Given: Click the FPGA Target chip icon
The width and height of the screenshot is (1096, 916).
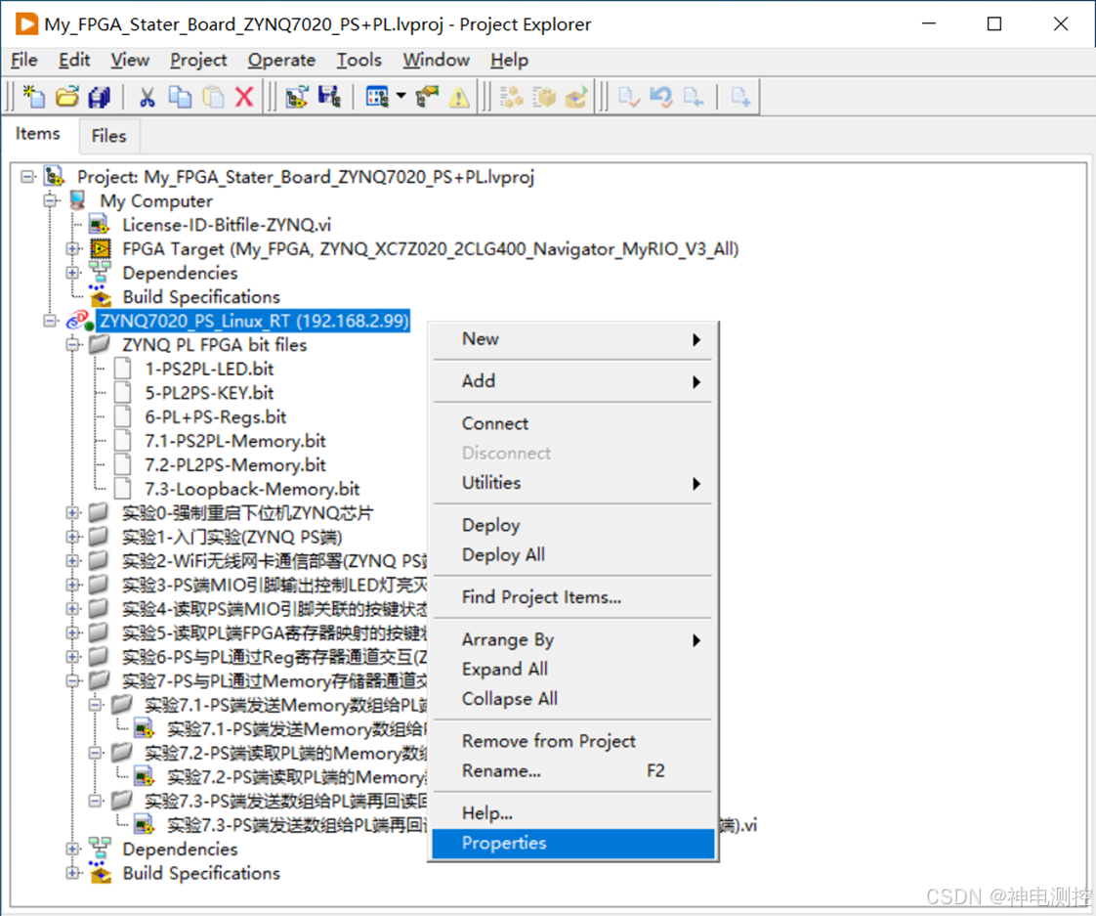Looking at the screenshot, I should coord(100,248).
